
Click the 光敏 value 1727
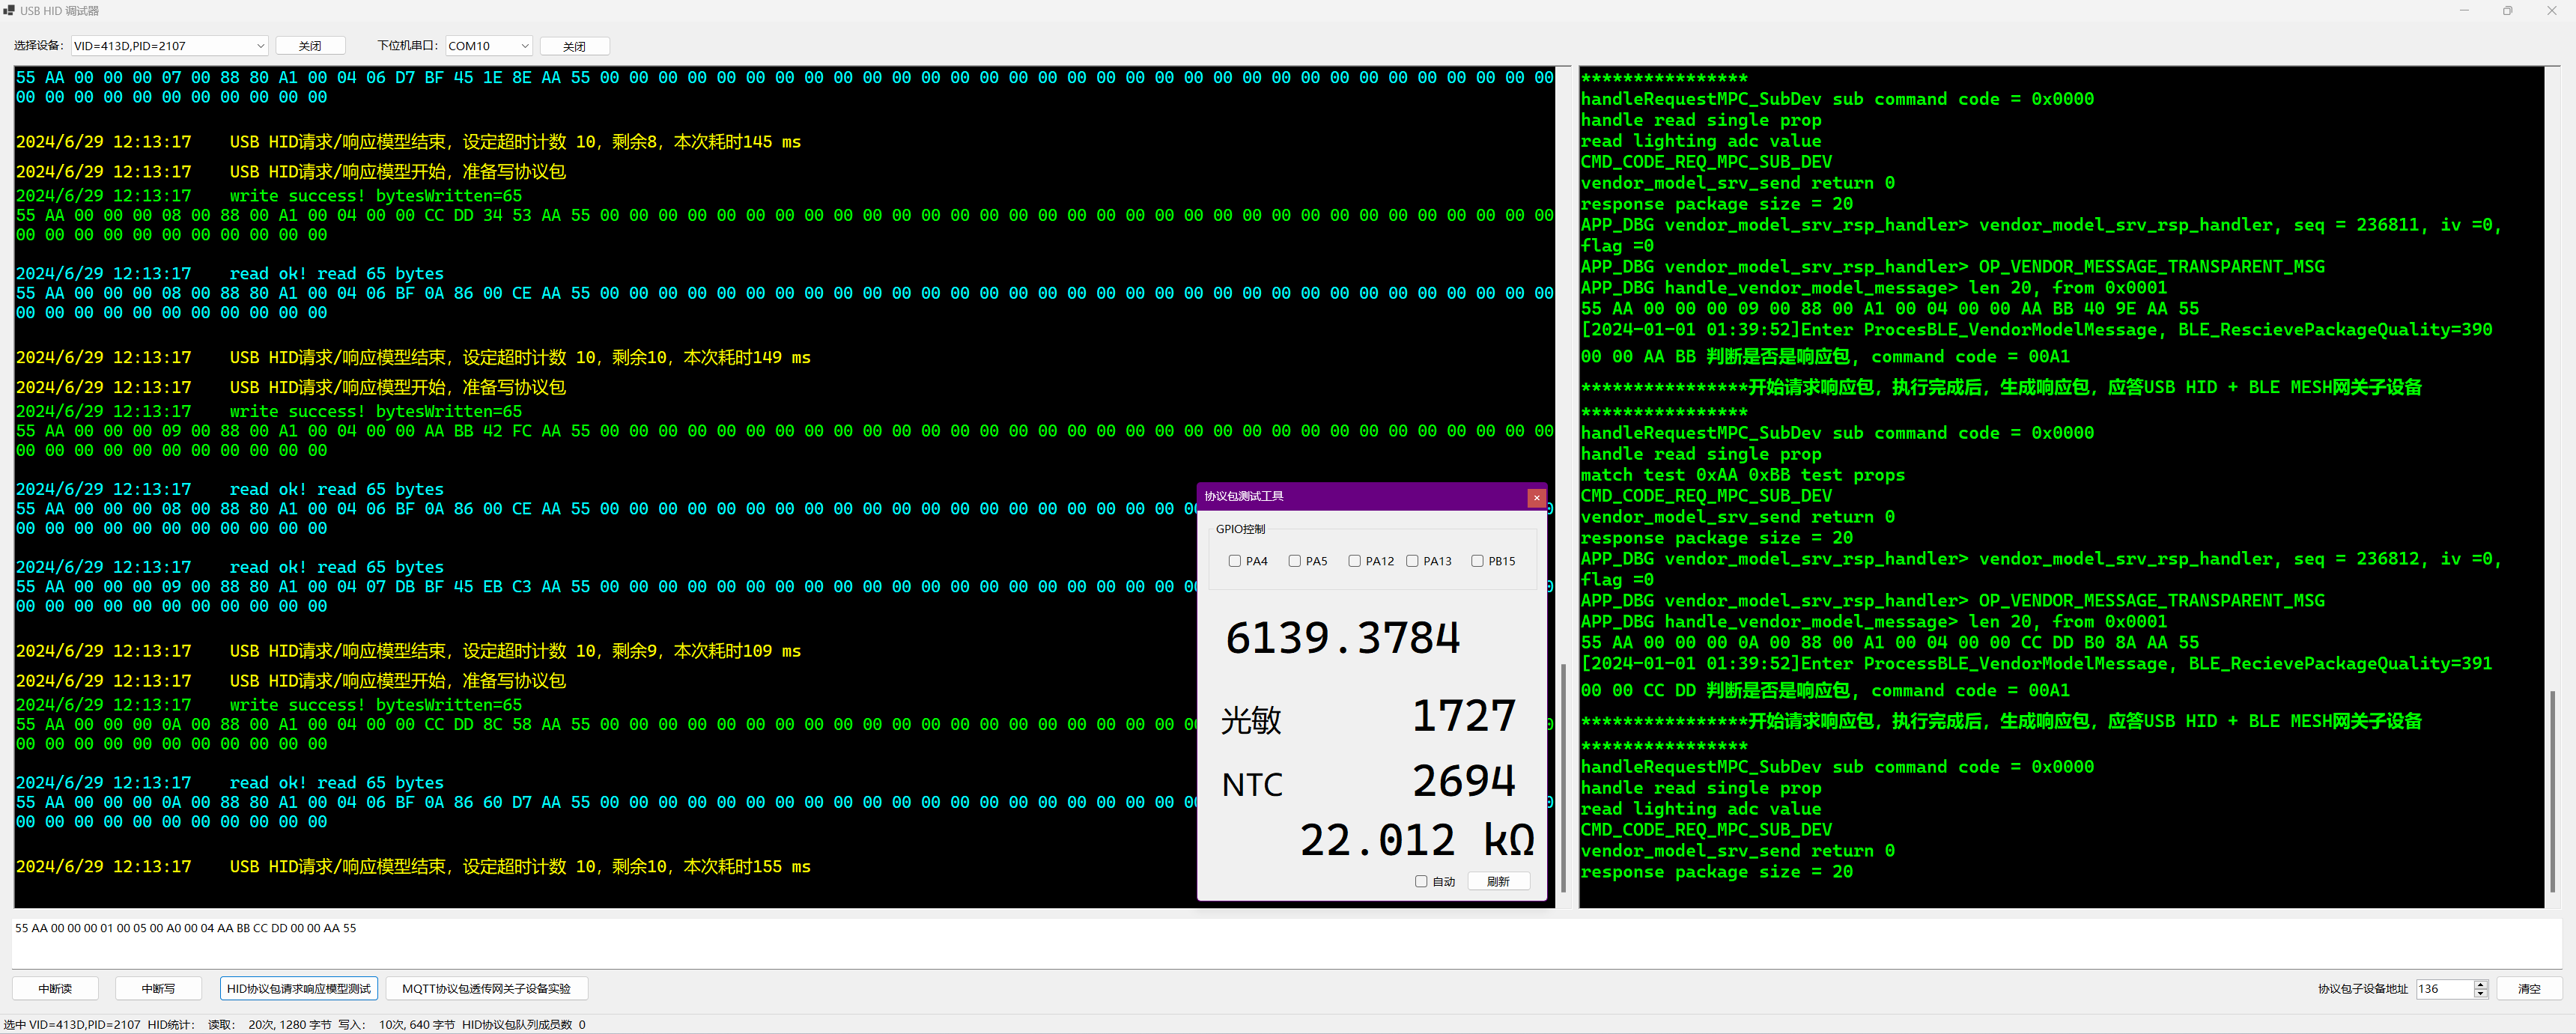pos(1464,716)
